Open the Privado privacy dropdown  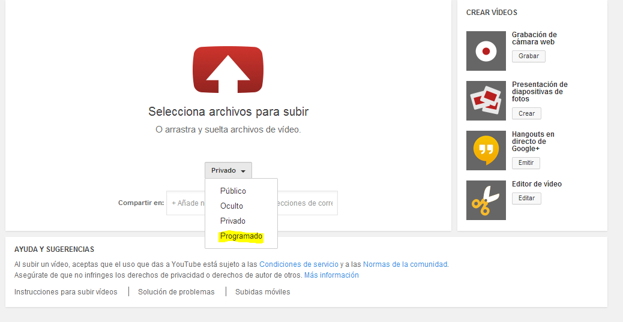tap(229, 170)
